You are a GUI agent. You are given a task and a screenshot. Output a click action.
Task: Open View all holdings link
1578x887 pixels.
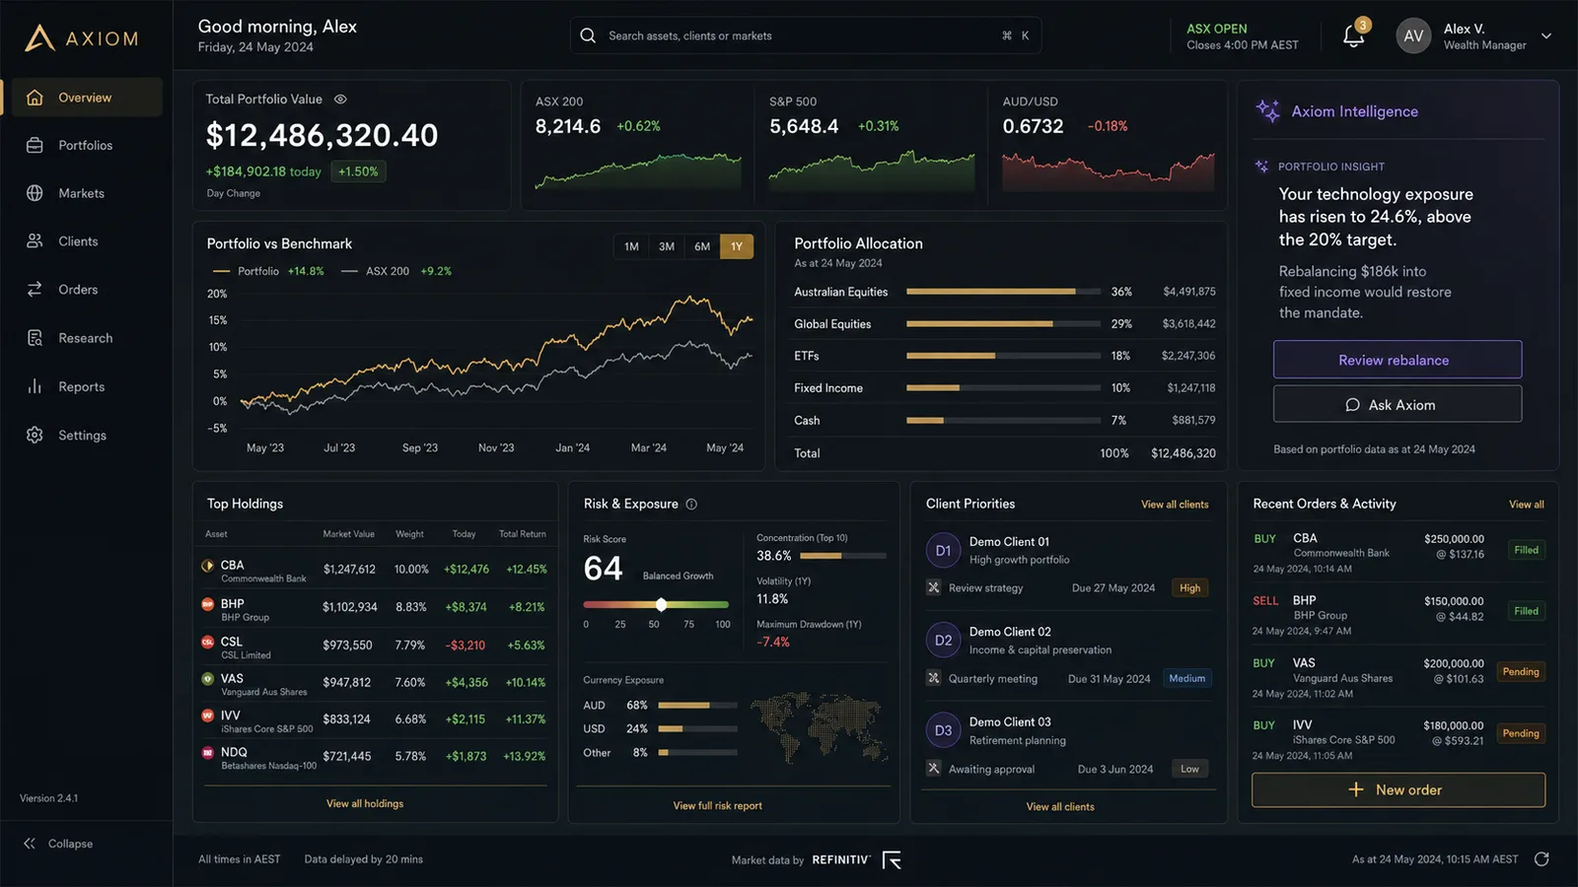[365, 803]
